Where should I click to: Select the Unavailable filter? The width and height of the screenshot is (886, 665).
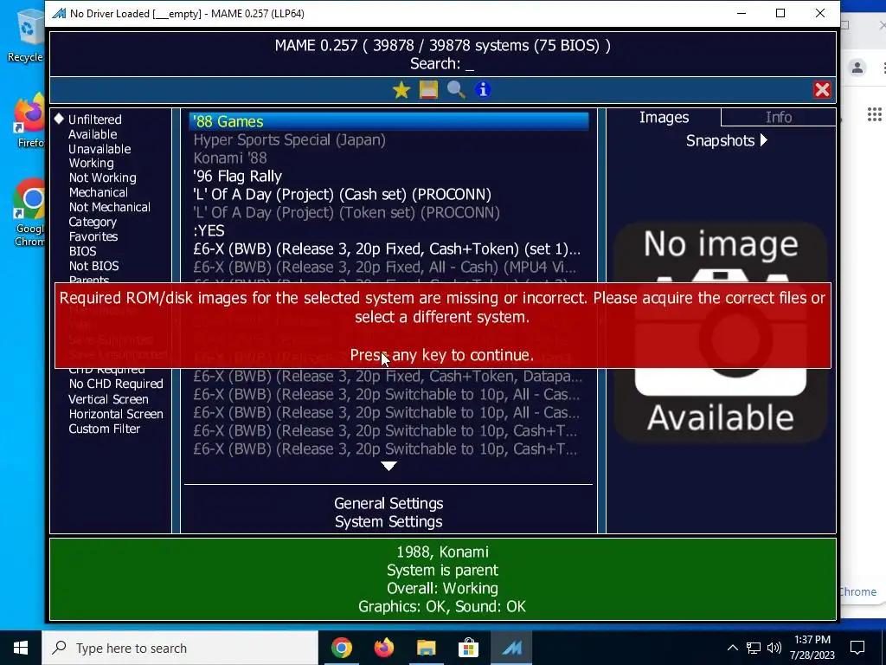(100, 149)
